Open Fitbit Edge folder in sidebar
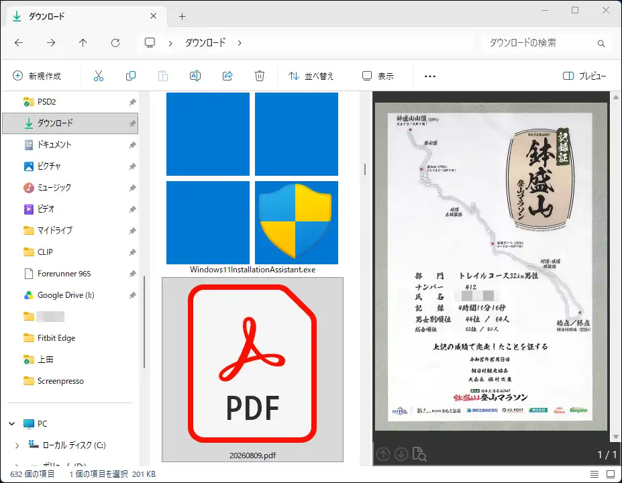622x483 pixels. (x=70, y=338)
